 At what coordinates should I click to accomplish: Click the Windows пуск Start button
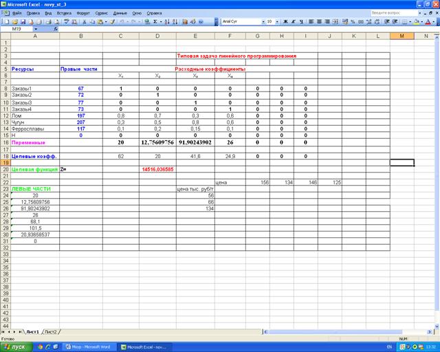[16, 347]
